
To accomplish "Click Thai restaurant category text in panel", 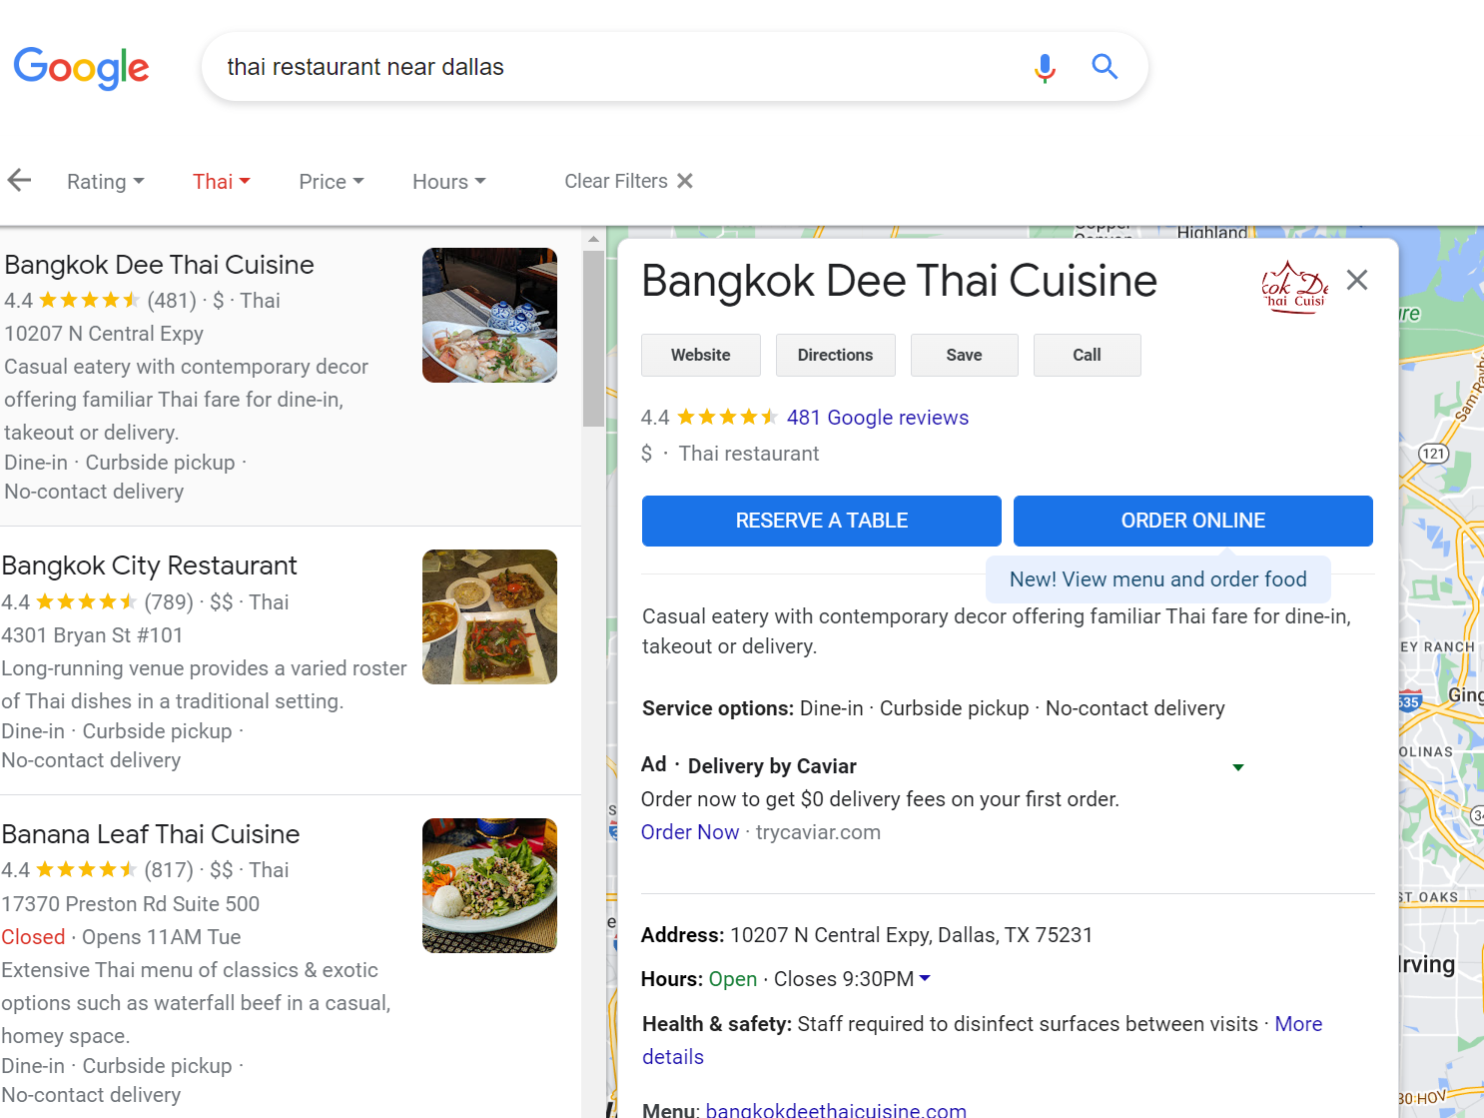I will click(x=749, y=454).
